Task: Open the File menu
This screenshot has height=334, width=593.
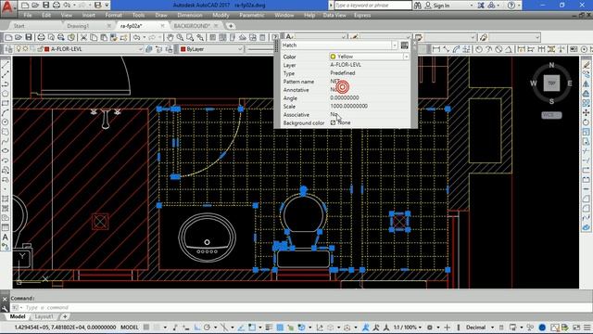Action: 28,15
